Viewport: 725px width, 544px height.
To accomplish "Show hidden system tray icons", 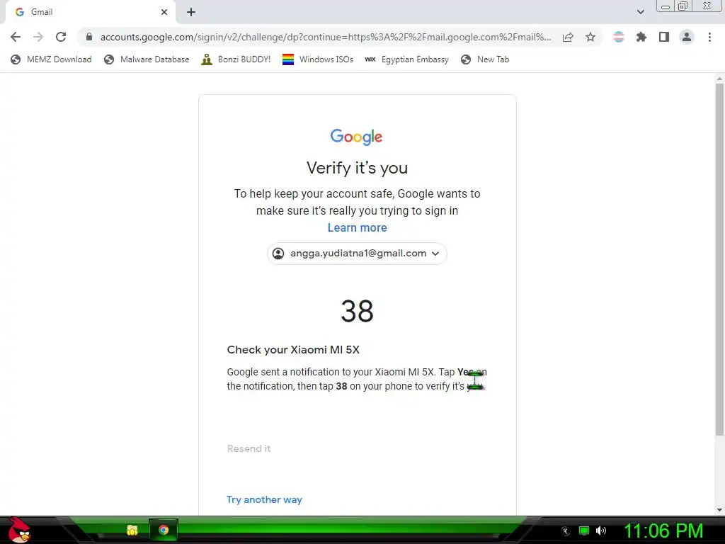I will tap(566, 531).
